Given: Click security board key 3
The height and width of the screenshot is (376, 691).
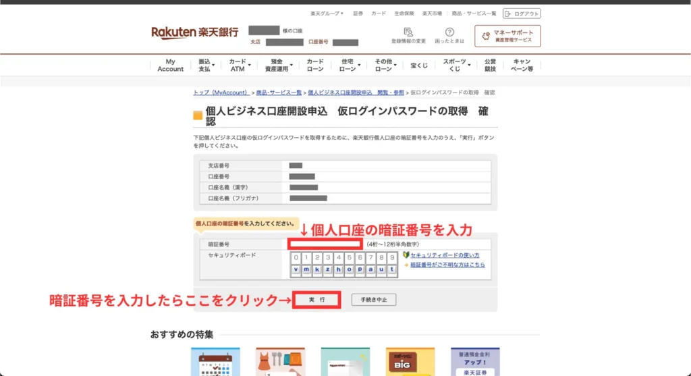Looking at the screenshot, I should 328,257.
